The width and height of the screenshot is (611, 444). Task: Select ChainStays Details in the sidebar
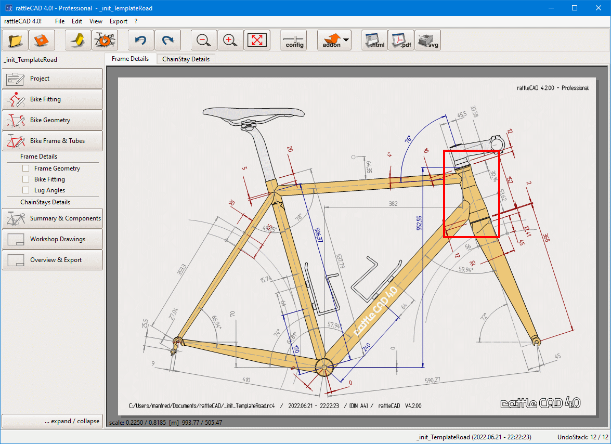(x=45, y=202)
